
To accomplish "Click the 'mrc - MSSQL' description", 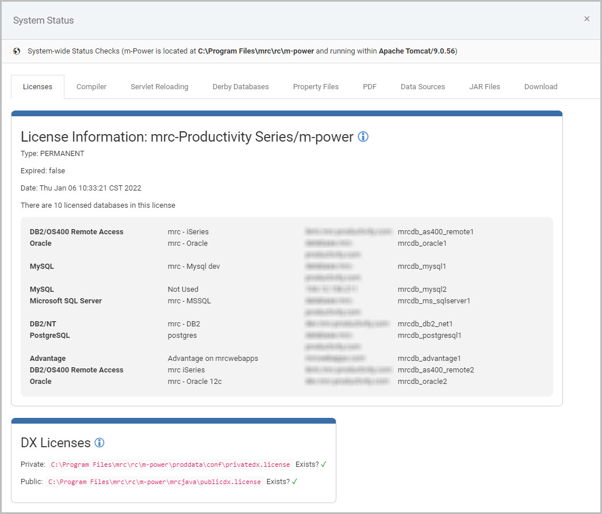I will point(189,301).
